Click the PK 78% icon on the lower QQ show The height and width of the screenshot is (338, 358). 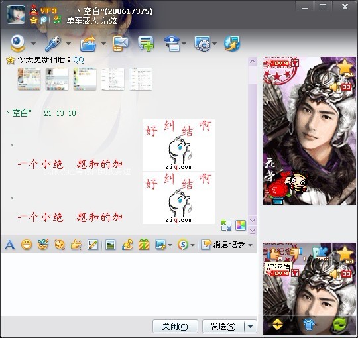click(320, 254)
